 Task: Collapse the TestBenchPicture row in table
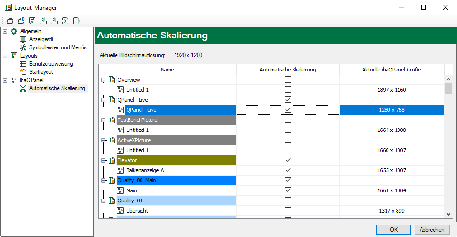103,120
